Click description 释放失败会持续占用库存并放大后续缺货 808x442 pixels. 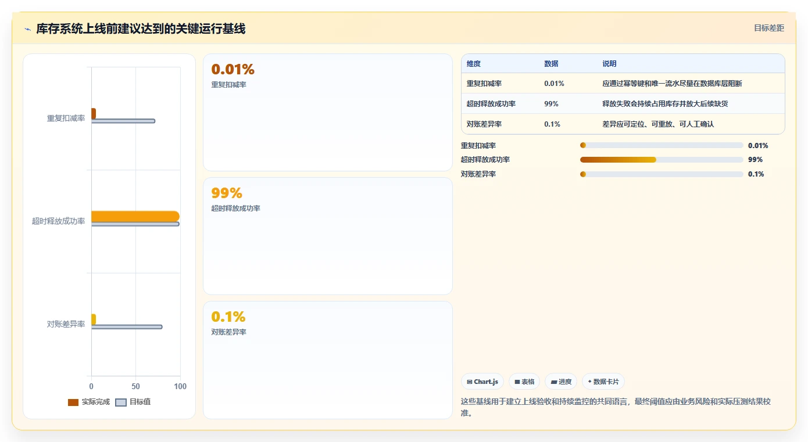coord(665,104)
